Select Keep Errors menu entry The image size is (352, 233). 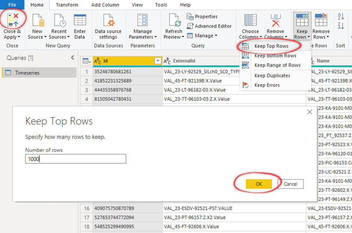click(275, 85)
